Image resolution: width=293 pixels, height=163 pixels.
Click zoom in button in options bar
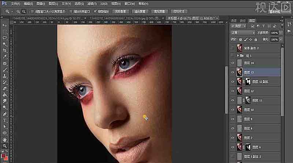click(18, 12)
